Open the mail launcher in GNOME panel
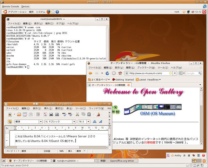The width and height of the screenshot is (208, 168). click(x=53, y=12)
